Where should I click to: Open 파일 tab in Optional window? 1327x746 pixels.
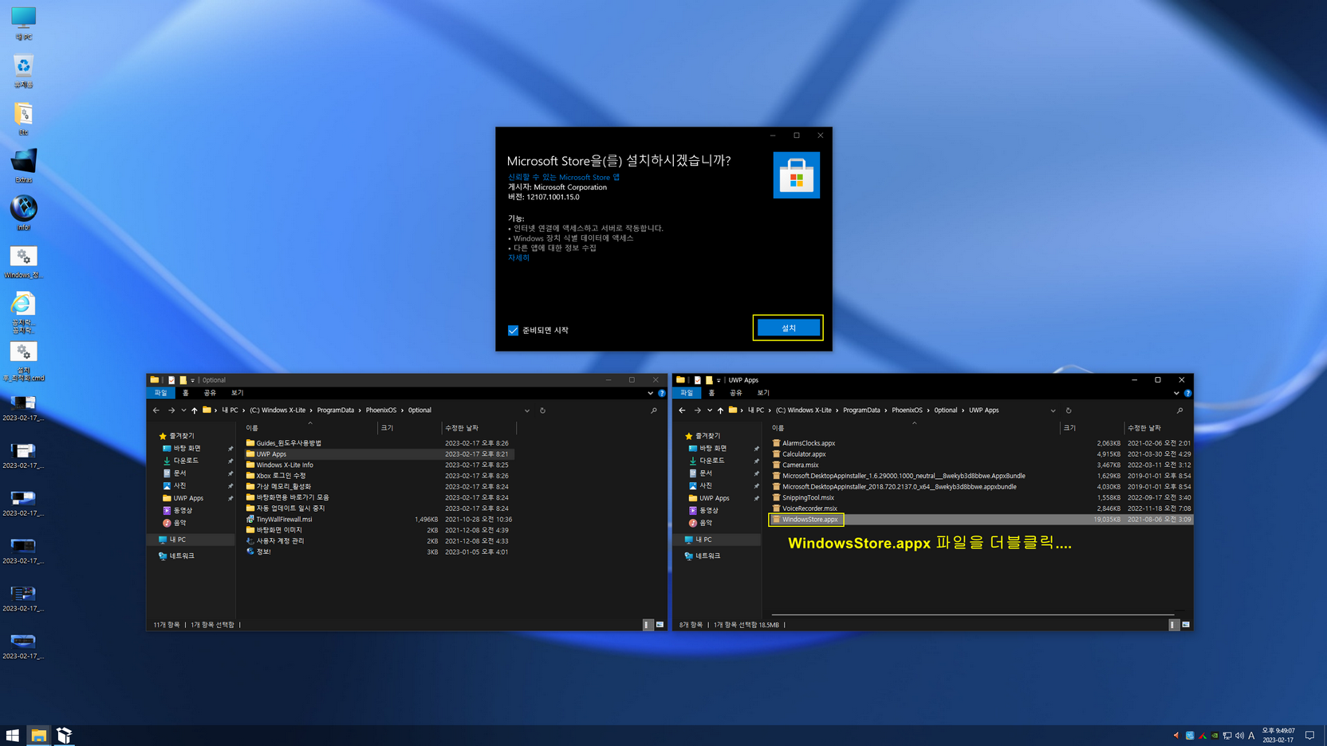(x=160, y=393)
